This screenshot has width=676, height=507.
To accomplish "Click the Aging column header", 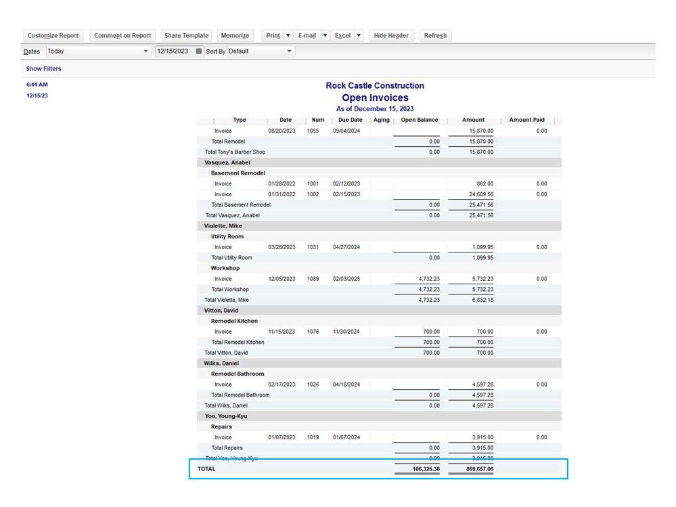I will tap(382, 120).
